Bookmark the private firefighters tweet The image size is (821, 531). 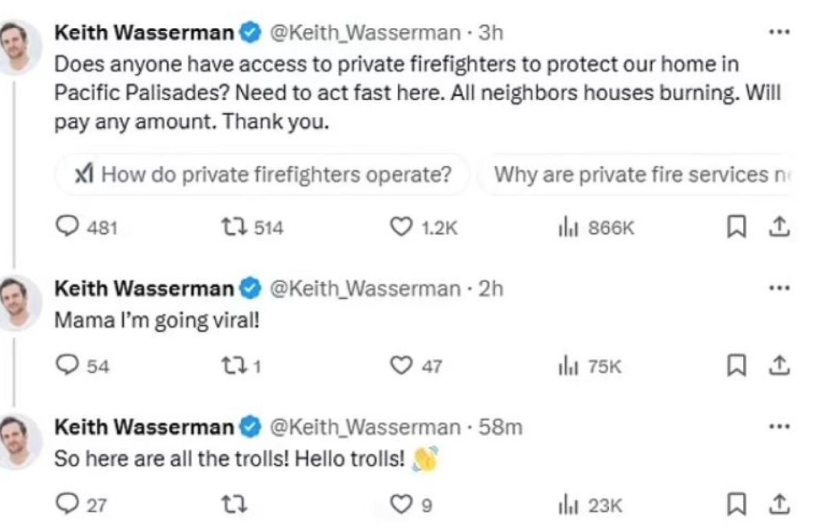(734, 227)
